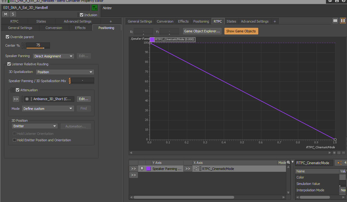The height and width of the screenshot is (202, 347).
Task: Switch to the right pane's General Settings tab
Action: 140,21
